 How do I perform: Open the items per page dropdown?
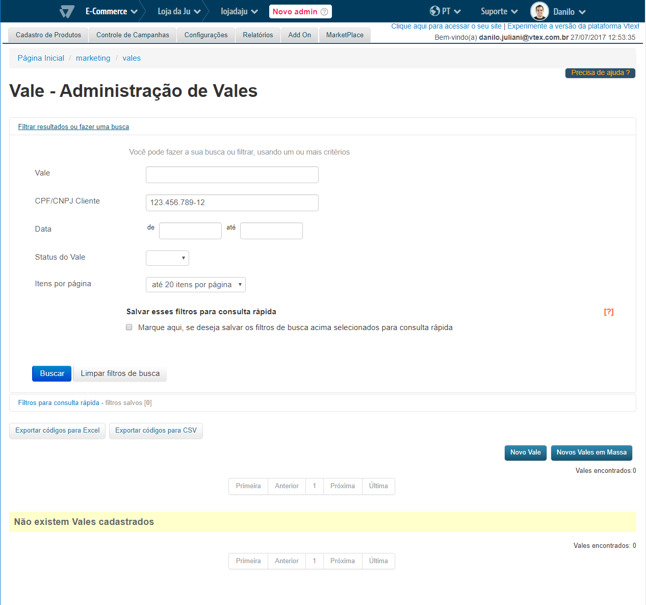click(x=195, y=285)
